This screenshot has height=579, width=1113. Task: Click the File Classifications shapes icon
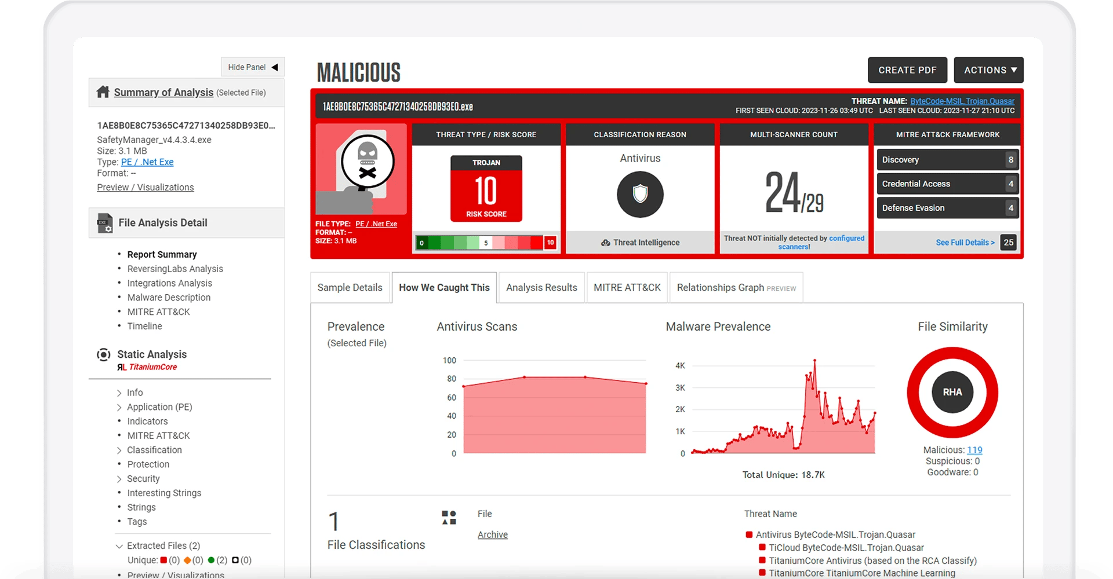point(449,517)
